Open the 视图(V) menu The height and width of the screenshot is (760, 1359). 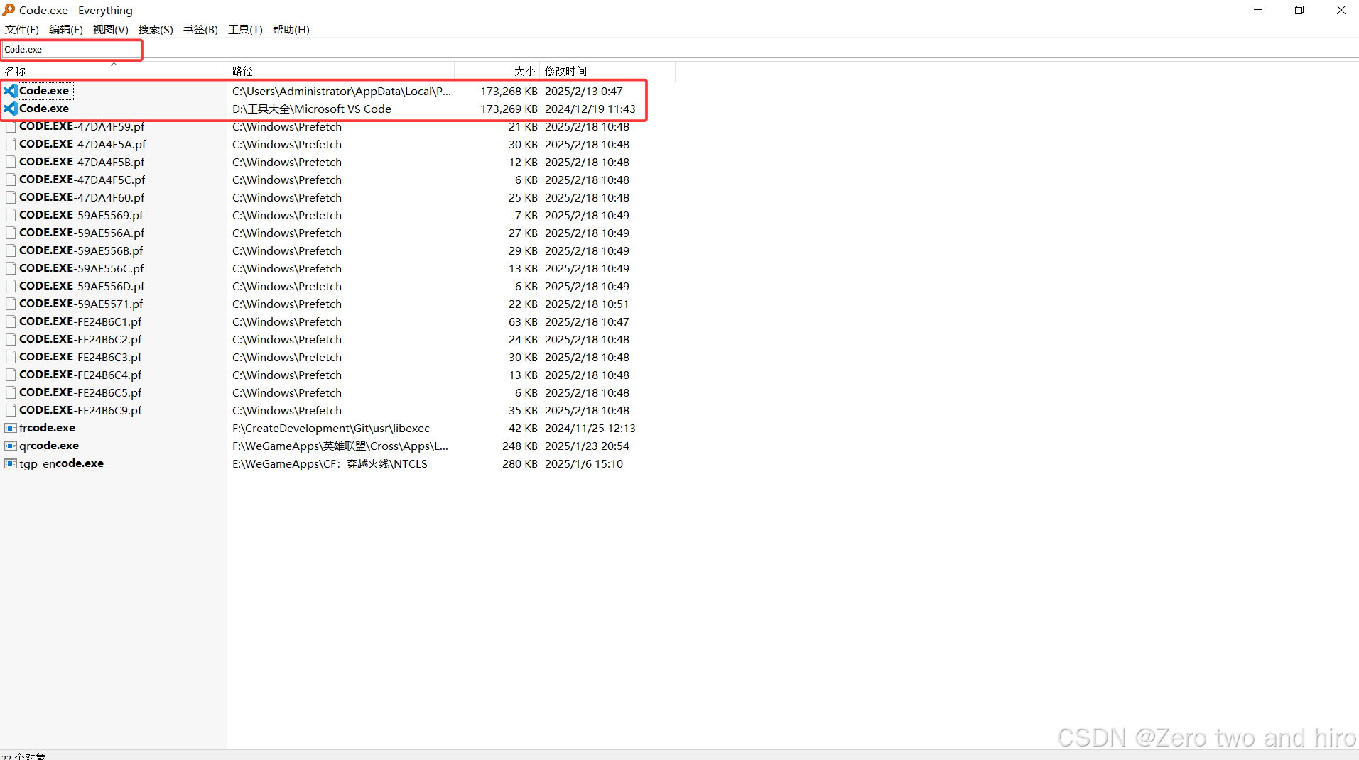[110, 29]
